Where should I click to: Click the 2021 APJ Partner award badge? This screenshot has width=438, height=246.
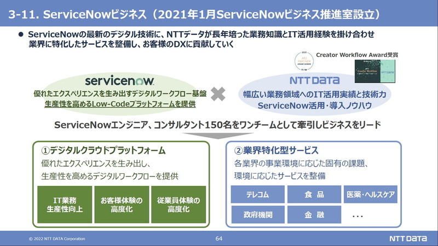coord(304,61)
